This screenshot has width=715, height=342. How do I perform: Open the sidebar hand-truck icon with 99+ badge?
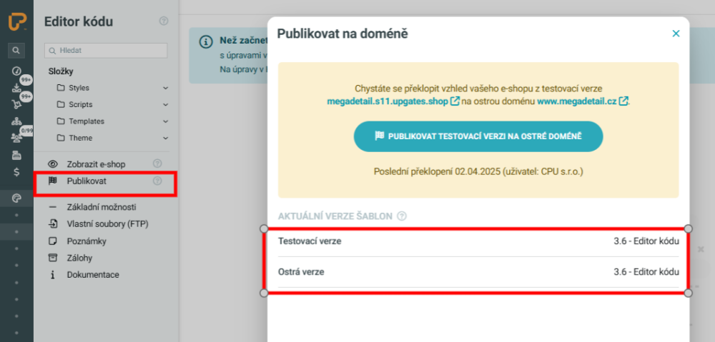[x=16, y=105]
